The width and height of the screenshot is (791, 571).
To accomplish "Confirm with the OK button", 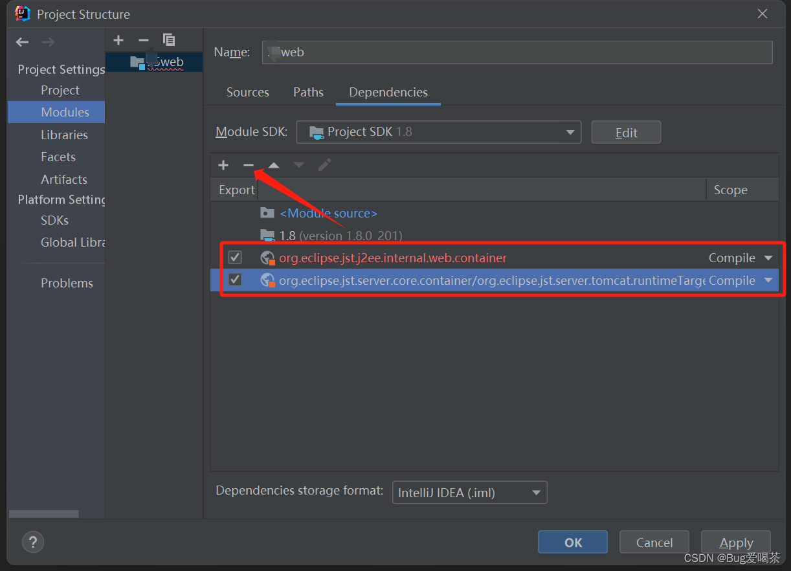I will (573, 543).
